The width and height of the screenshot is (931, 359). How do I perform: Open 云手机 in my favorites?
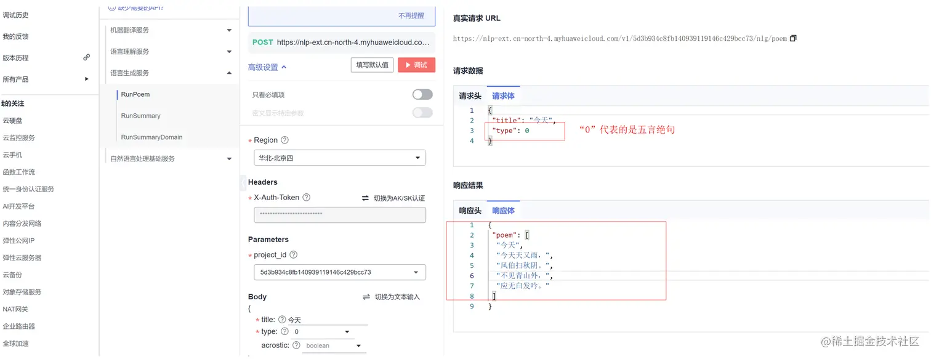coord(12,155)
